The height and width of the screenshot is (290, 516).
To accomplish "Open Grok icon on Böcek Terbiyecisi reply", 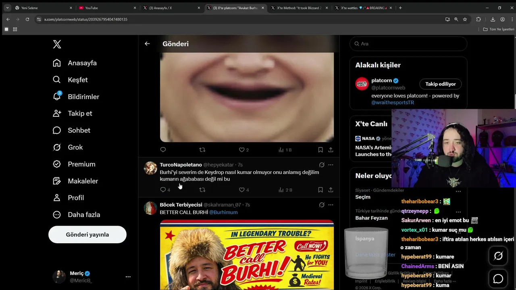I will click(322, 205).
